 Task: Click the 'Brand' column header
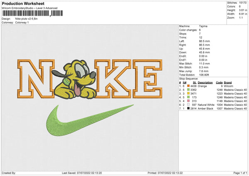(228, 83)
